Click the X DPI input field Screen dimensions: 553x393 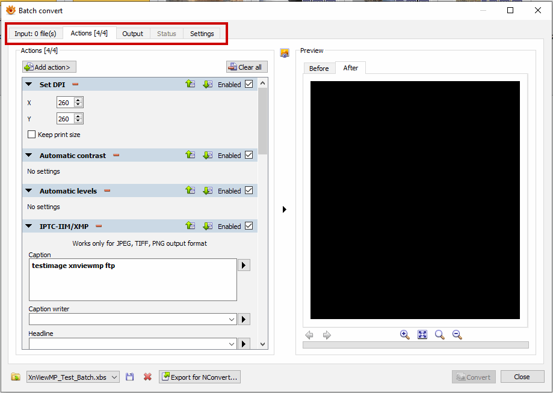coord(65,103)
